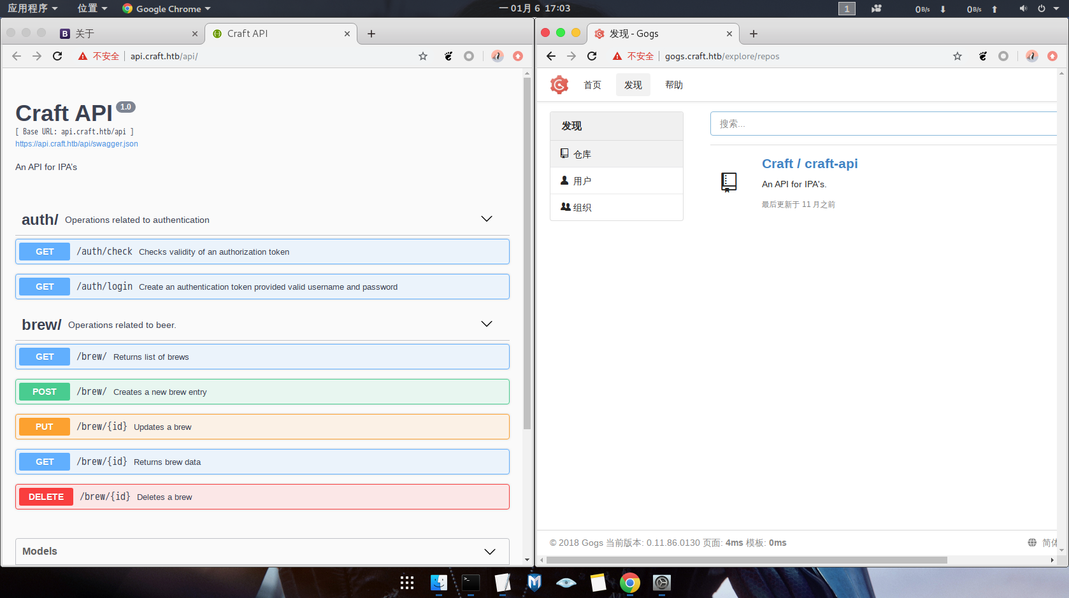Expand the Models section
1069x598 pixels.
pos(490,552)
